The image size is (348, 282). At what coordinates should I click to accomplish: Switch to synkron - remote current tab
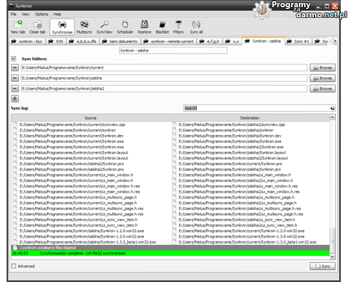[x=169, y=41]
